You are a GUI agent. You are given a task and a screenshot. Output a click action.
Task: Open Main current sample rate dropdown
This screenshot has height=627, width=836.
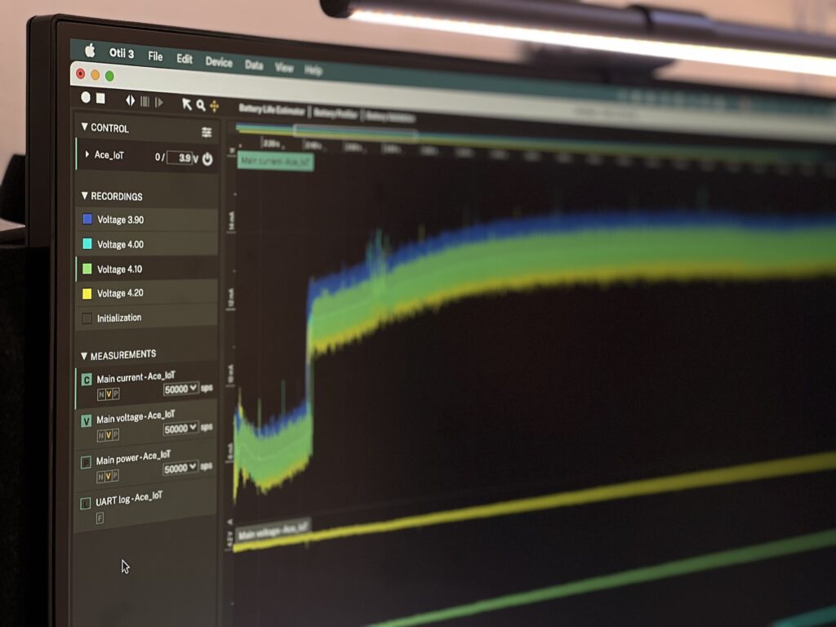coord(180,389)
